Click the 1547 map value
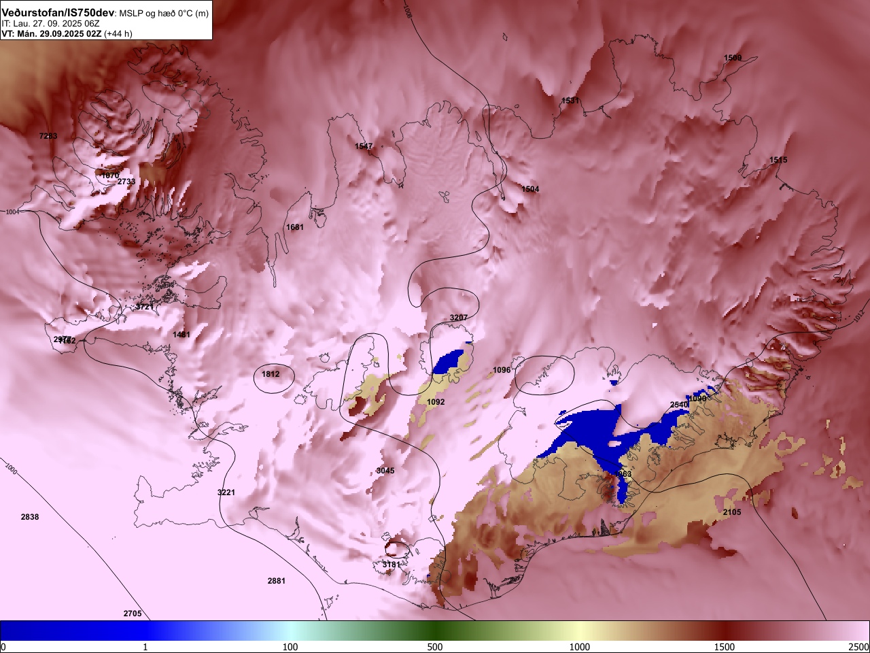This screenshot has width=870, height=653. point(364,146)
